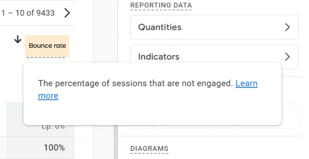Expand the Indicators section chevron

click(288, 57)
